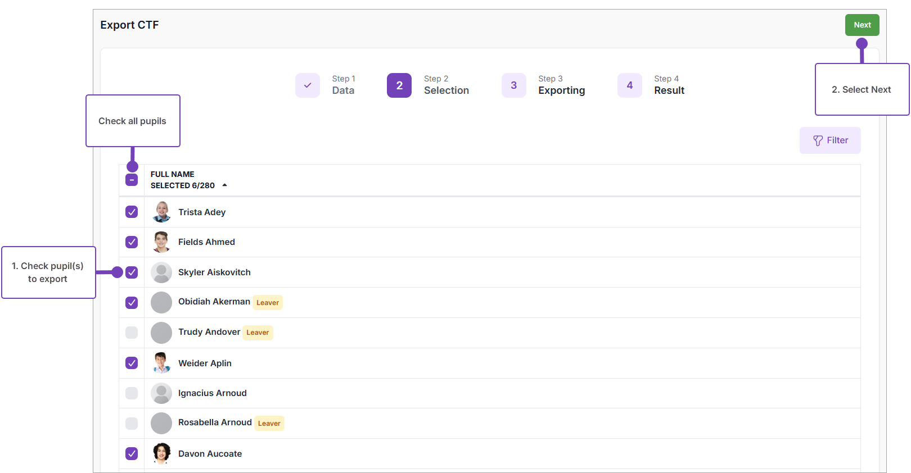Click the Leaver tag beside Obidiah Akerman
Image resolution: width=911 pixels, height=473 pixels.
click(268, 303)
